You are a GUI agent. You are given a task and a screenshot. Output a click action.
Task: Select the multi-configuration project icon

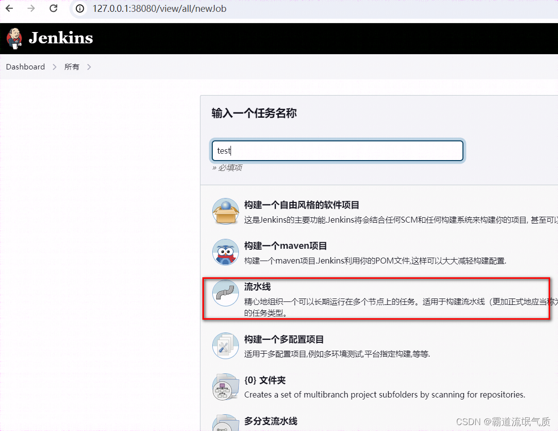pos(226,346)
